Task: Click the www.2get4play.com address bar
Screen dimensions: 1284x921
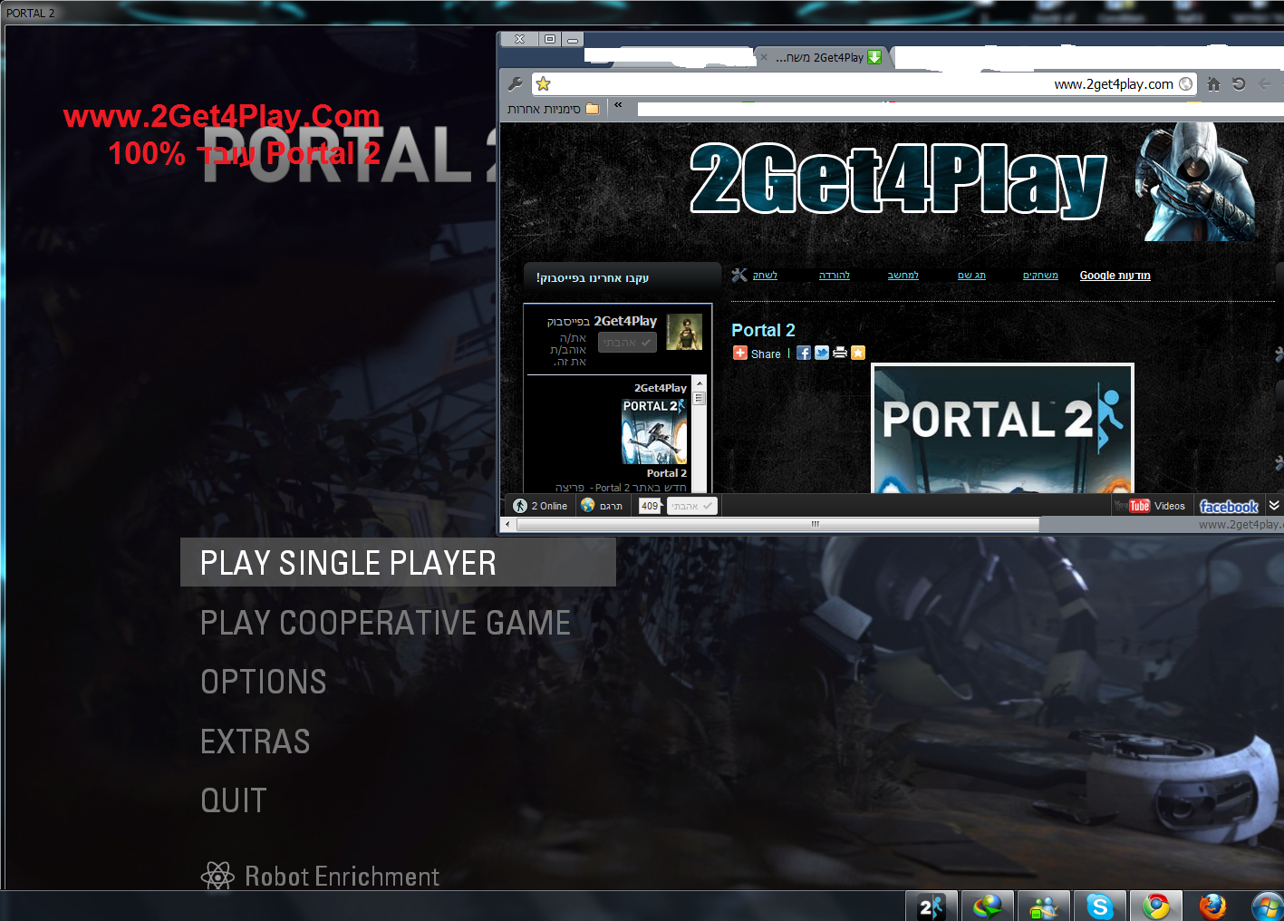Action: tap(864, 83)
